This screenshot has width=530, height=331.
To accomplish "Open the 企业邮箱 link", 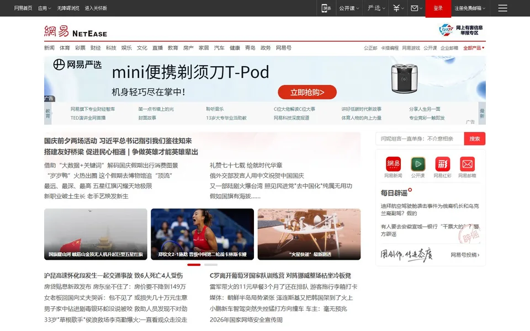I will coord(449,48).
